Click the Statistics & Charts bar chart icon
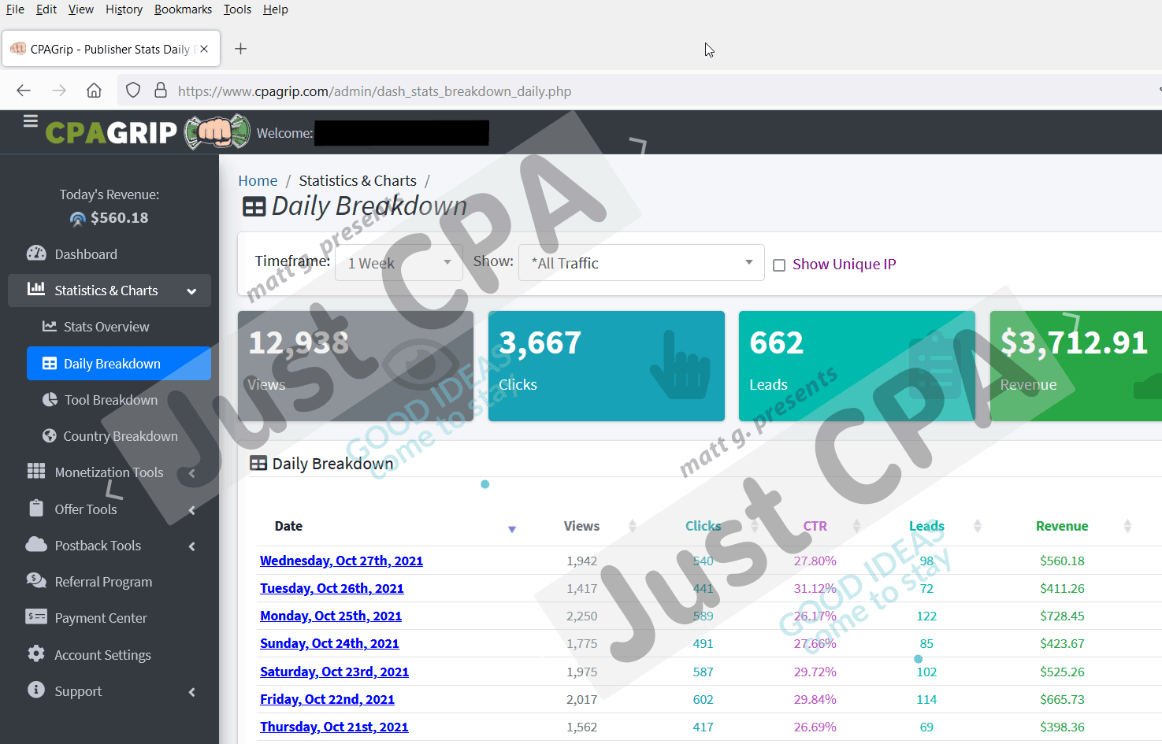This screenshot has width=1162, height=744. tap(36, 289)
